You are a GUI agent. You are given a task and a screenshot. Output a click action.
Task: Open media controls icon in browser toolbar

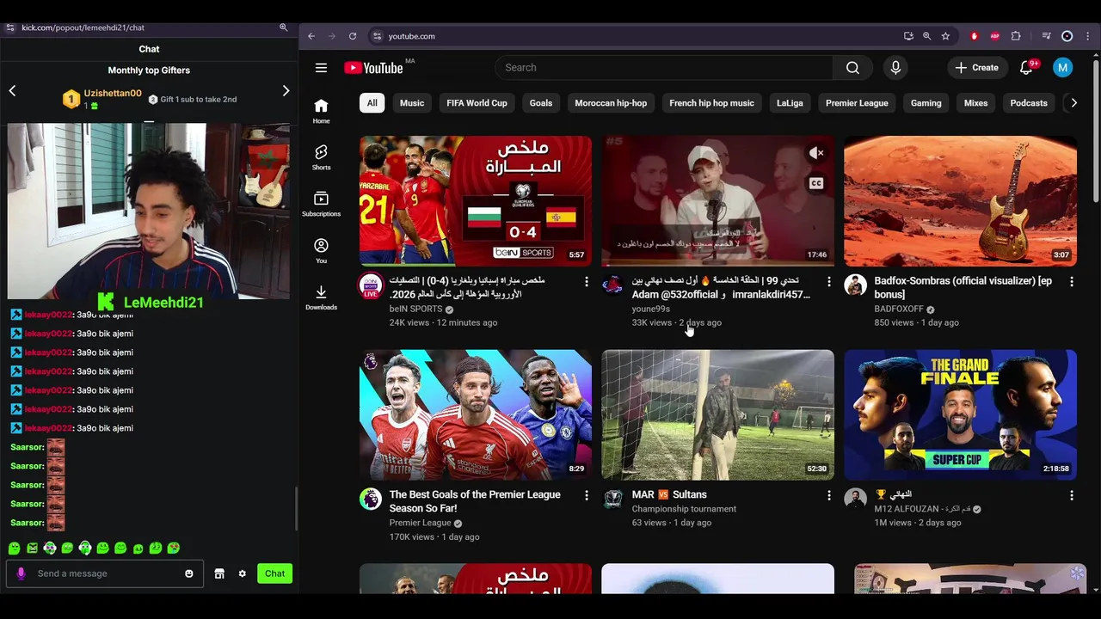coord(1046,36)
